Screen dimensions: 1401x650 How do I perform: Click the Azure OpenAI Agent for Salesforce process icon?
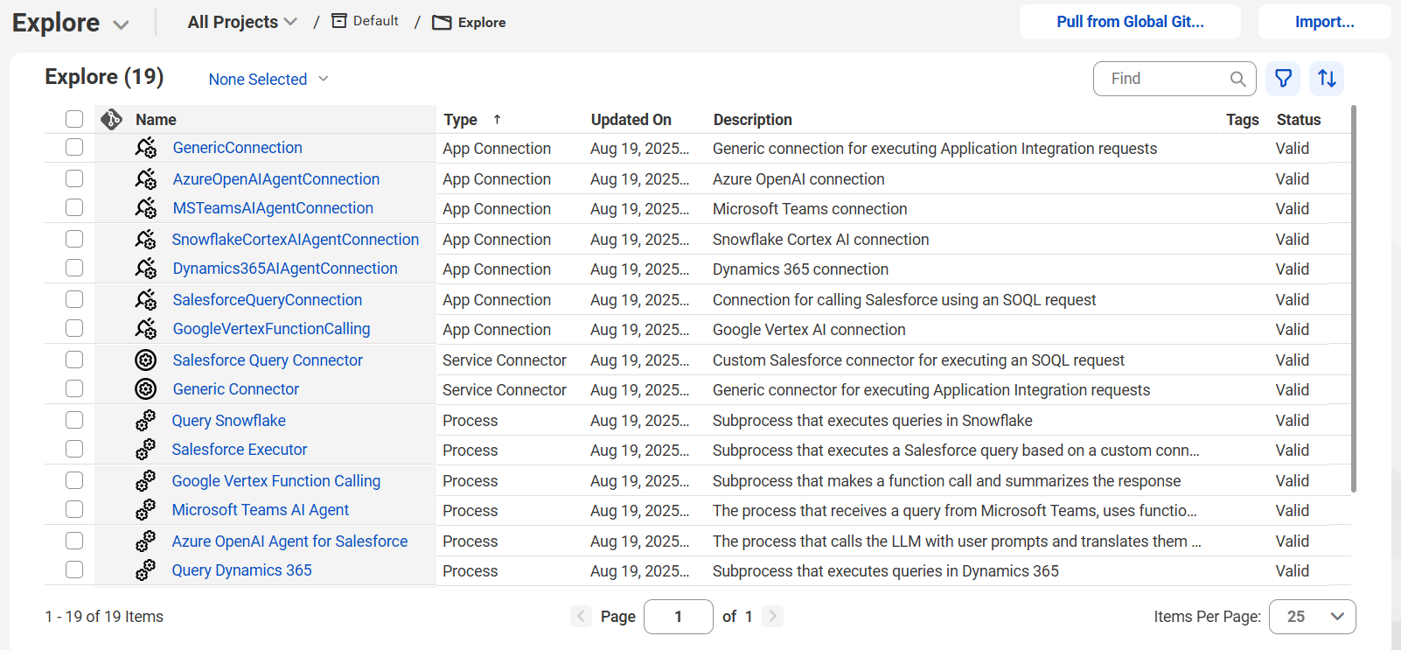(146, 542)
